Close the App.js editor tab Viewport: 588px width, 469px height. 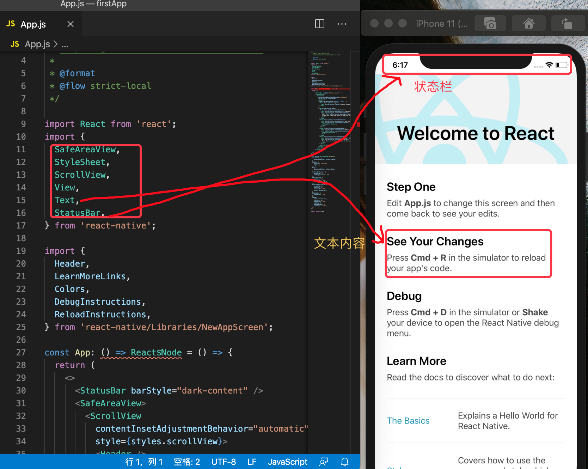coord(71,24)
